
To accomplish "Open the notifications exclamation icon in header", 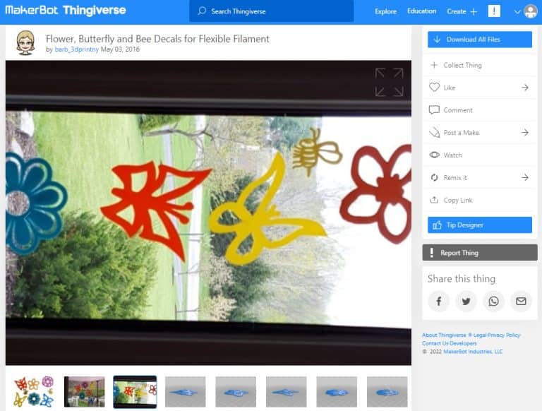I will coord(494,11).
